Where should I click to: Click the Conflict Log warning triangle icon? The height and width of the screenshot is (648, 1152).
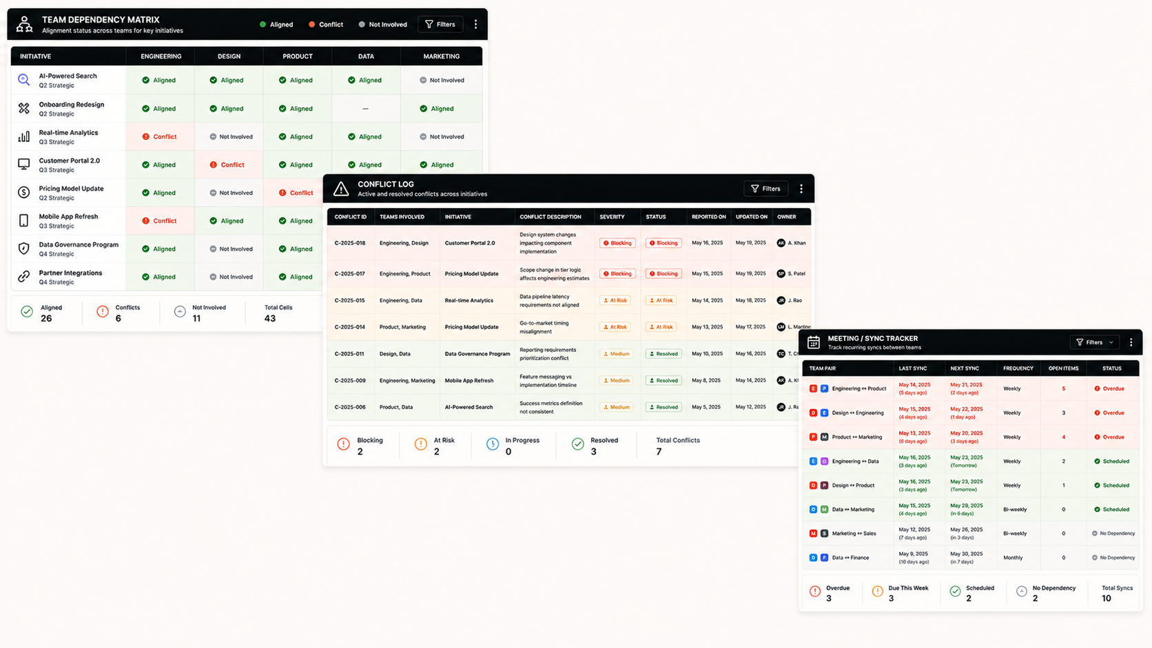point(341,189)
